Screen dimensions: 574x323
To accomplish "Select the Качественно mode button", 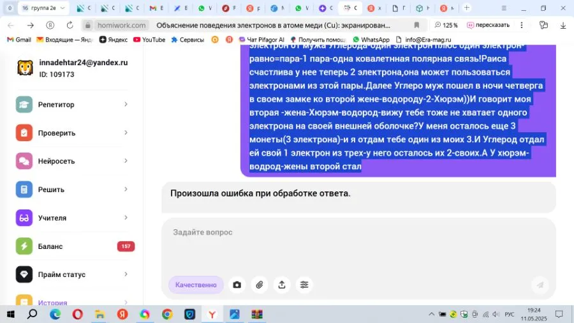I will pyautogui.click(x=196, y=285).
